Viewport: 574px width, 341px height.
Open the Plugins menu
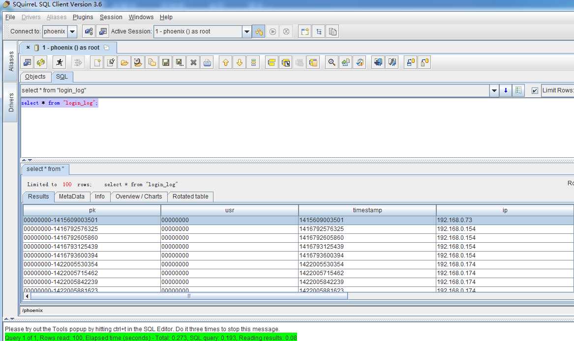(x=83, y=17)
